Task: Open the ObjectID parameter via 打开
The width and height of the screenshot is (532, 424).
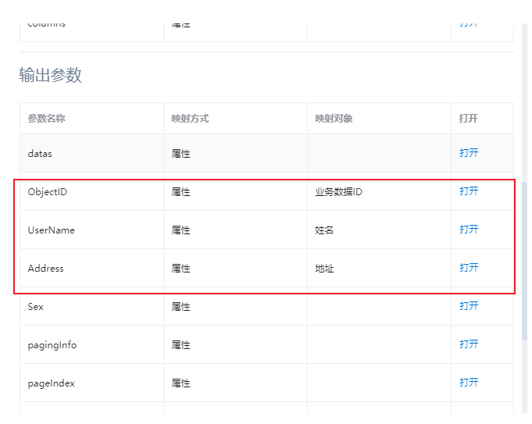Action: [469, 191]
